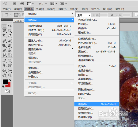Choose 色阶(L) adjustment

(97, 24)
